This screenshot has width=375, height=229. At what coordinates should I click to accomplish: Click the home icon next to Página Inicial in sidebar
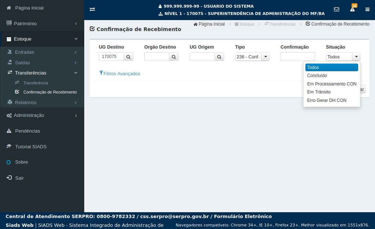pyautogui.click(x=9, y=8)
